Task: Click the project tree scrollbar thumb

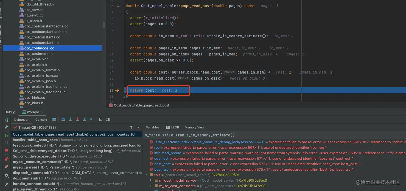Action: click(x=104, y=25)
